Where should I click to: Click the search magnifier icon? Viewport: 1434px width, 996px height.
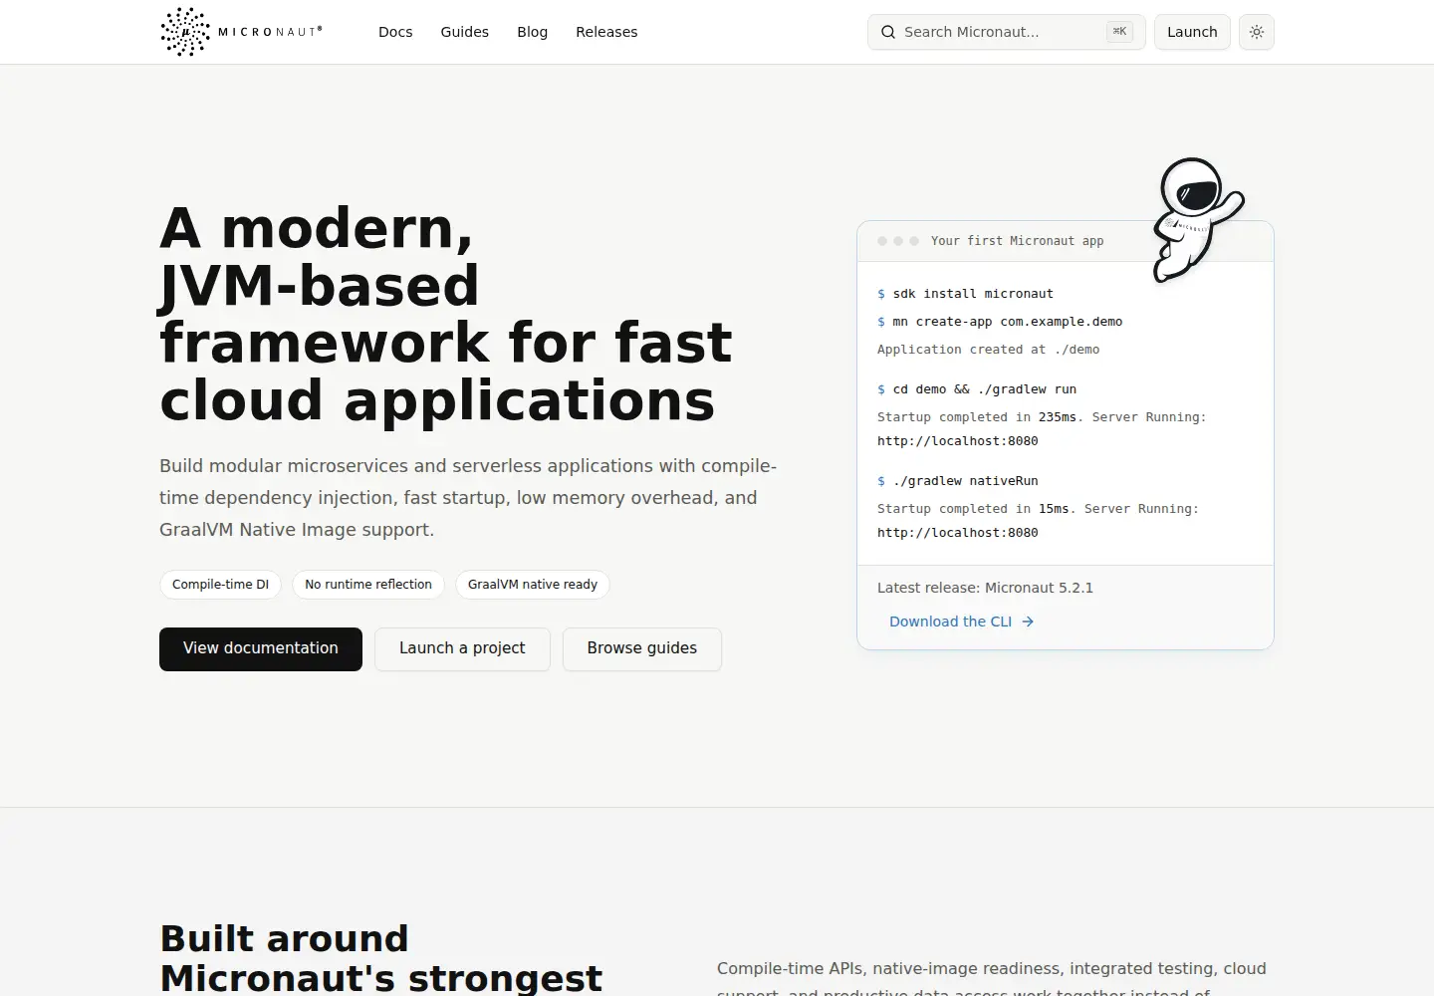887,32
